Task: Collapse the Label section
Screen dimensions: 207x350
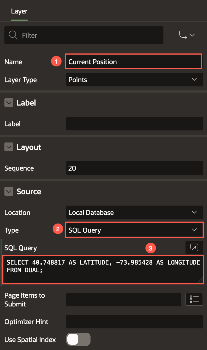Action: [x=9, y=103]
